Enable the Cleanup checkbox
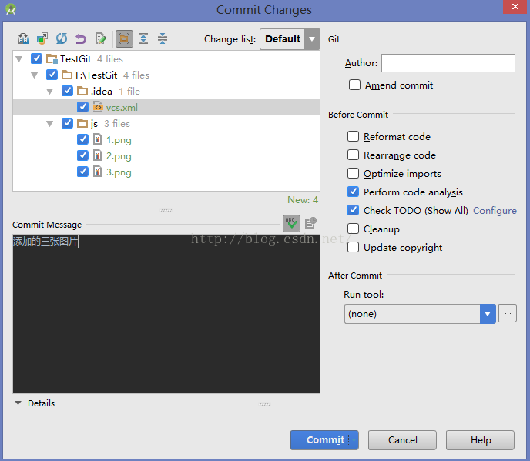 tap(354, 229)
